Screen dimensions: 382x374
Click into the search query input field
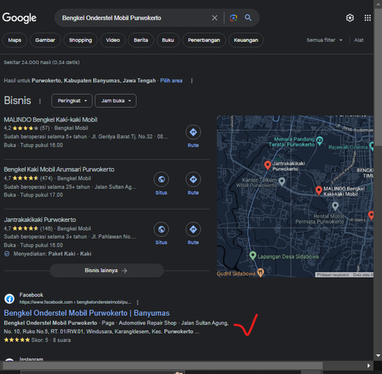tap(132, 18)
